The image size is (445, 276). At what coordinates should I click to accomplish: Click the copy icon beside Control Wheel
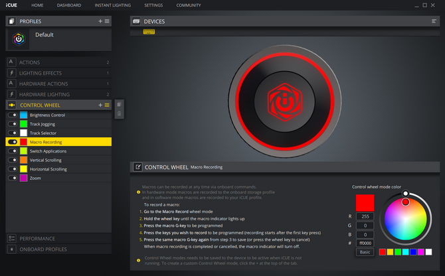[x=119, y=104]
